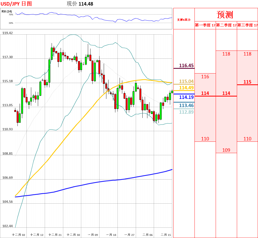Click the 二月 15 date axis label
258x238 pixels.
166,235
